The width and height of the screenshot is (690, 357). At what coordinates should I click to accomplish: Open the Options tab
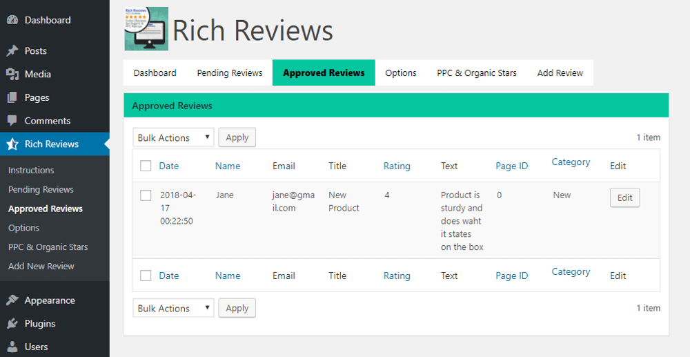(401, 73)
